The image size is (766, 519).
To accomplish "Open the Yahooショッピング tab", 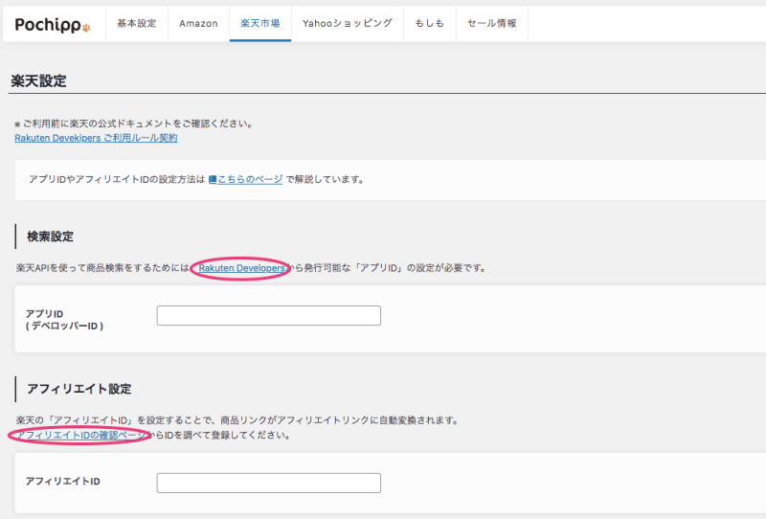I will 348,23.
